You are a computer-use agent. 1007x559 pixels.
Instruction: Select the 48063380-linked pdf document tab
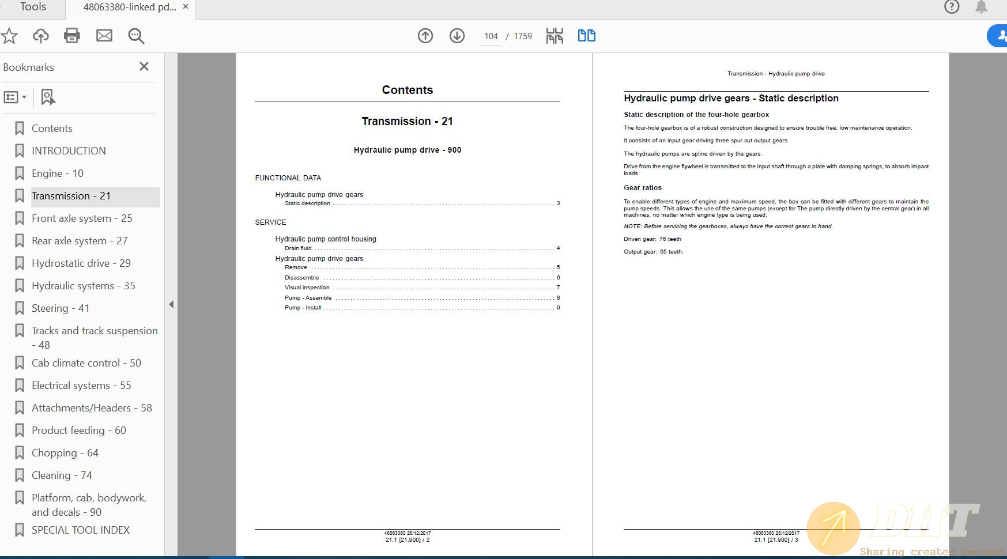pos(129,7)
